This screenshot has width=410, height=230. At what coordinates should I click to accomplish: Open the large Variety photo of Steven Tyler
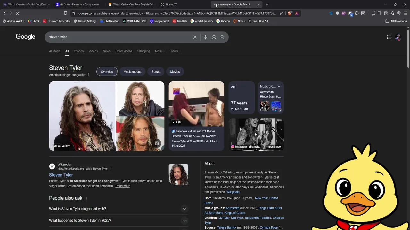[x=82, y=116]
